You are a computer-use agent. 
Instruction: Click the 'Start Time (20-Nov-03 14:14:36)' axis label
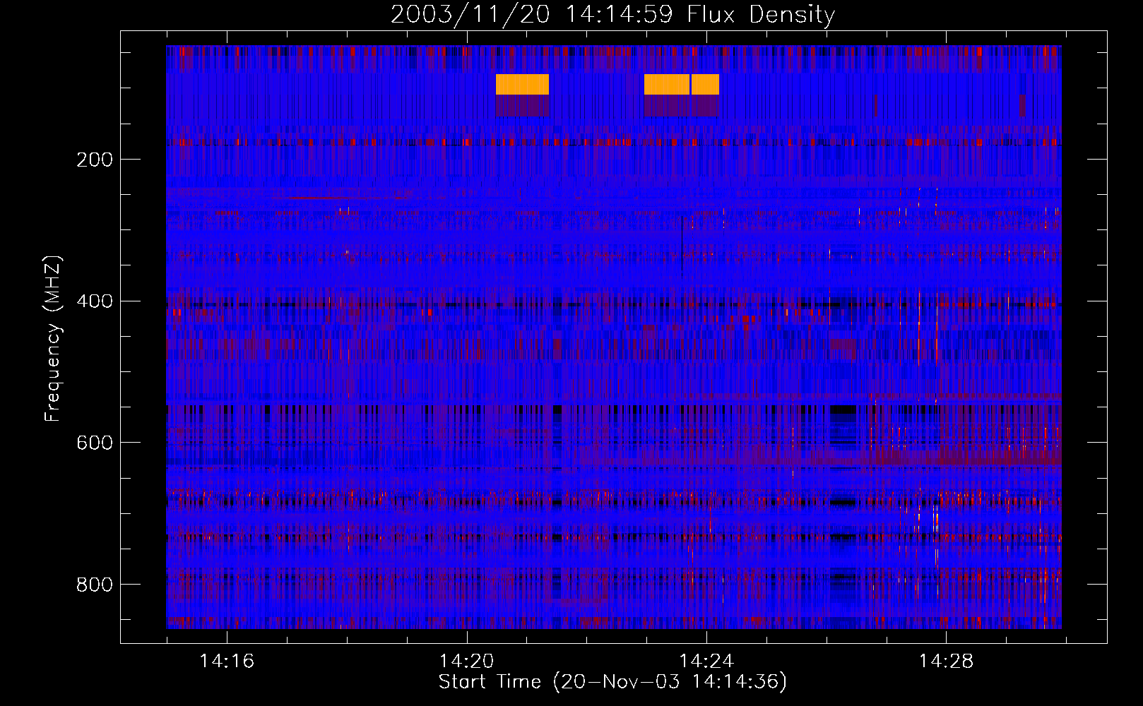tap(612, 682)
